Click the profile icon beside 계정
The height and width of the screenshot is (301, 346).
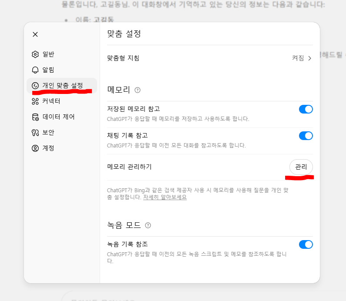[35, 148]
